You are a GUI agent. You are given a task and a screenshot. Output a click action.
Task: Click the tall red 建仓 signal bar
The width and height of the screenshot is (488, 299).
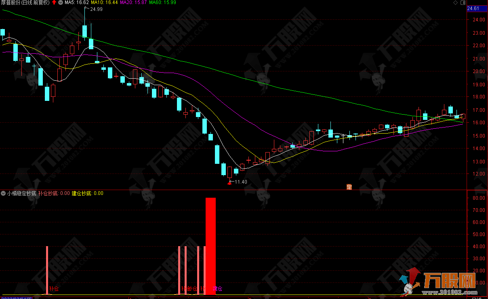pos(210,246)
